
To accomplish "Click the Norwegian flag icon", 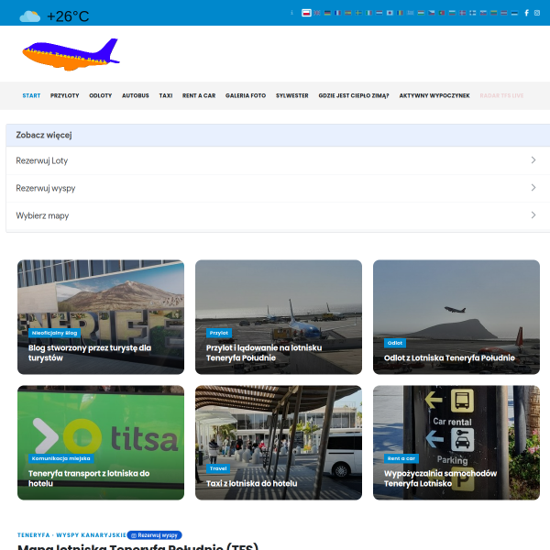I will point(463,13).
